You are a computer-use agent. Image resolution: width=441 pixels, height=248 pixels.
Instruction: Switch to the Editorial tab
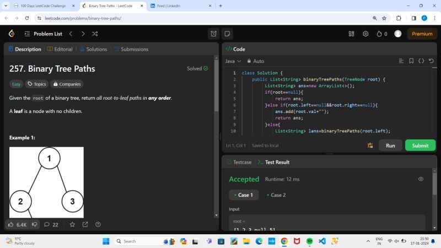(60, 49)
